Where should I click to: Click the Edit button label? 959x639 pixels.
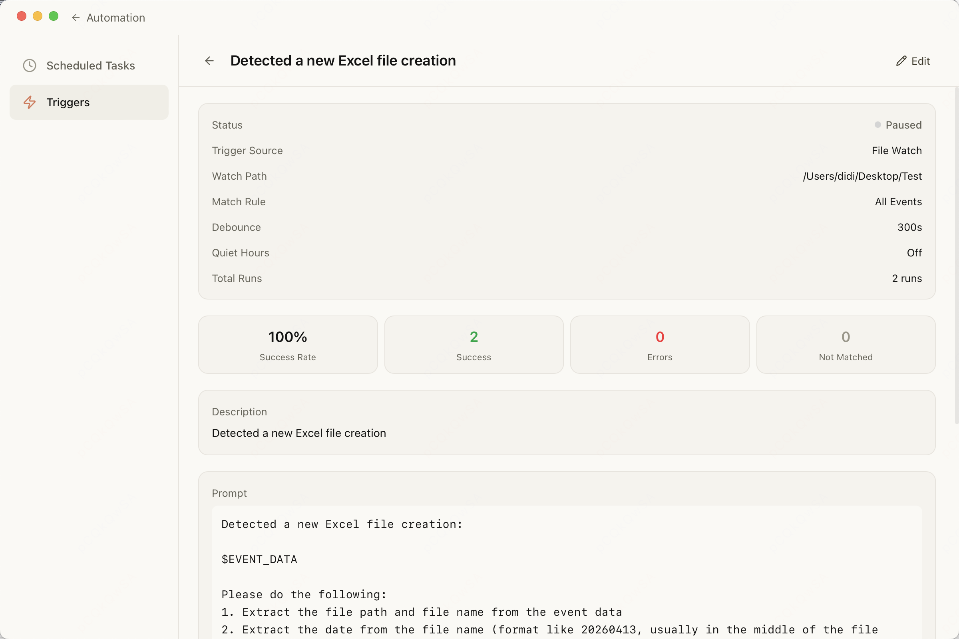click(921, 61)
